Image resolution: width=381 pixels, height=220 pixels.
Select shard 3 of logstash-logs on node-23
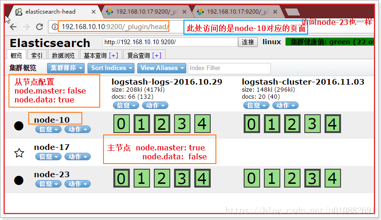[182, 179]
